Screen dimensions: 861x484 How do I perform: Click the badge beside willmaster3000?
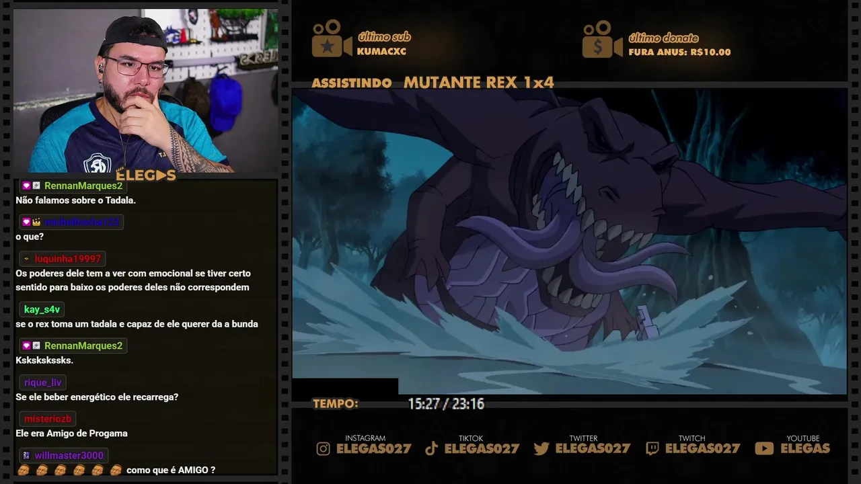point(26,455)
